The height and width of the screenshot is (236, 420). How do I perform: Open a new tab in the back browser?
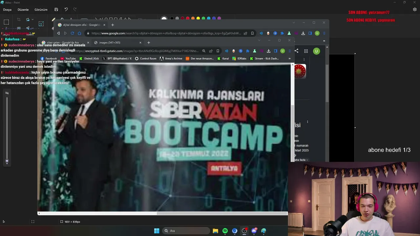point(113,25)
